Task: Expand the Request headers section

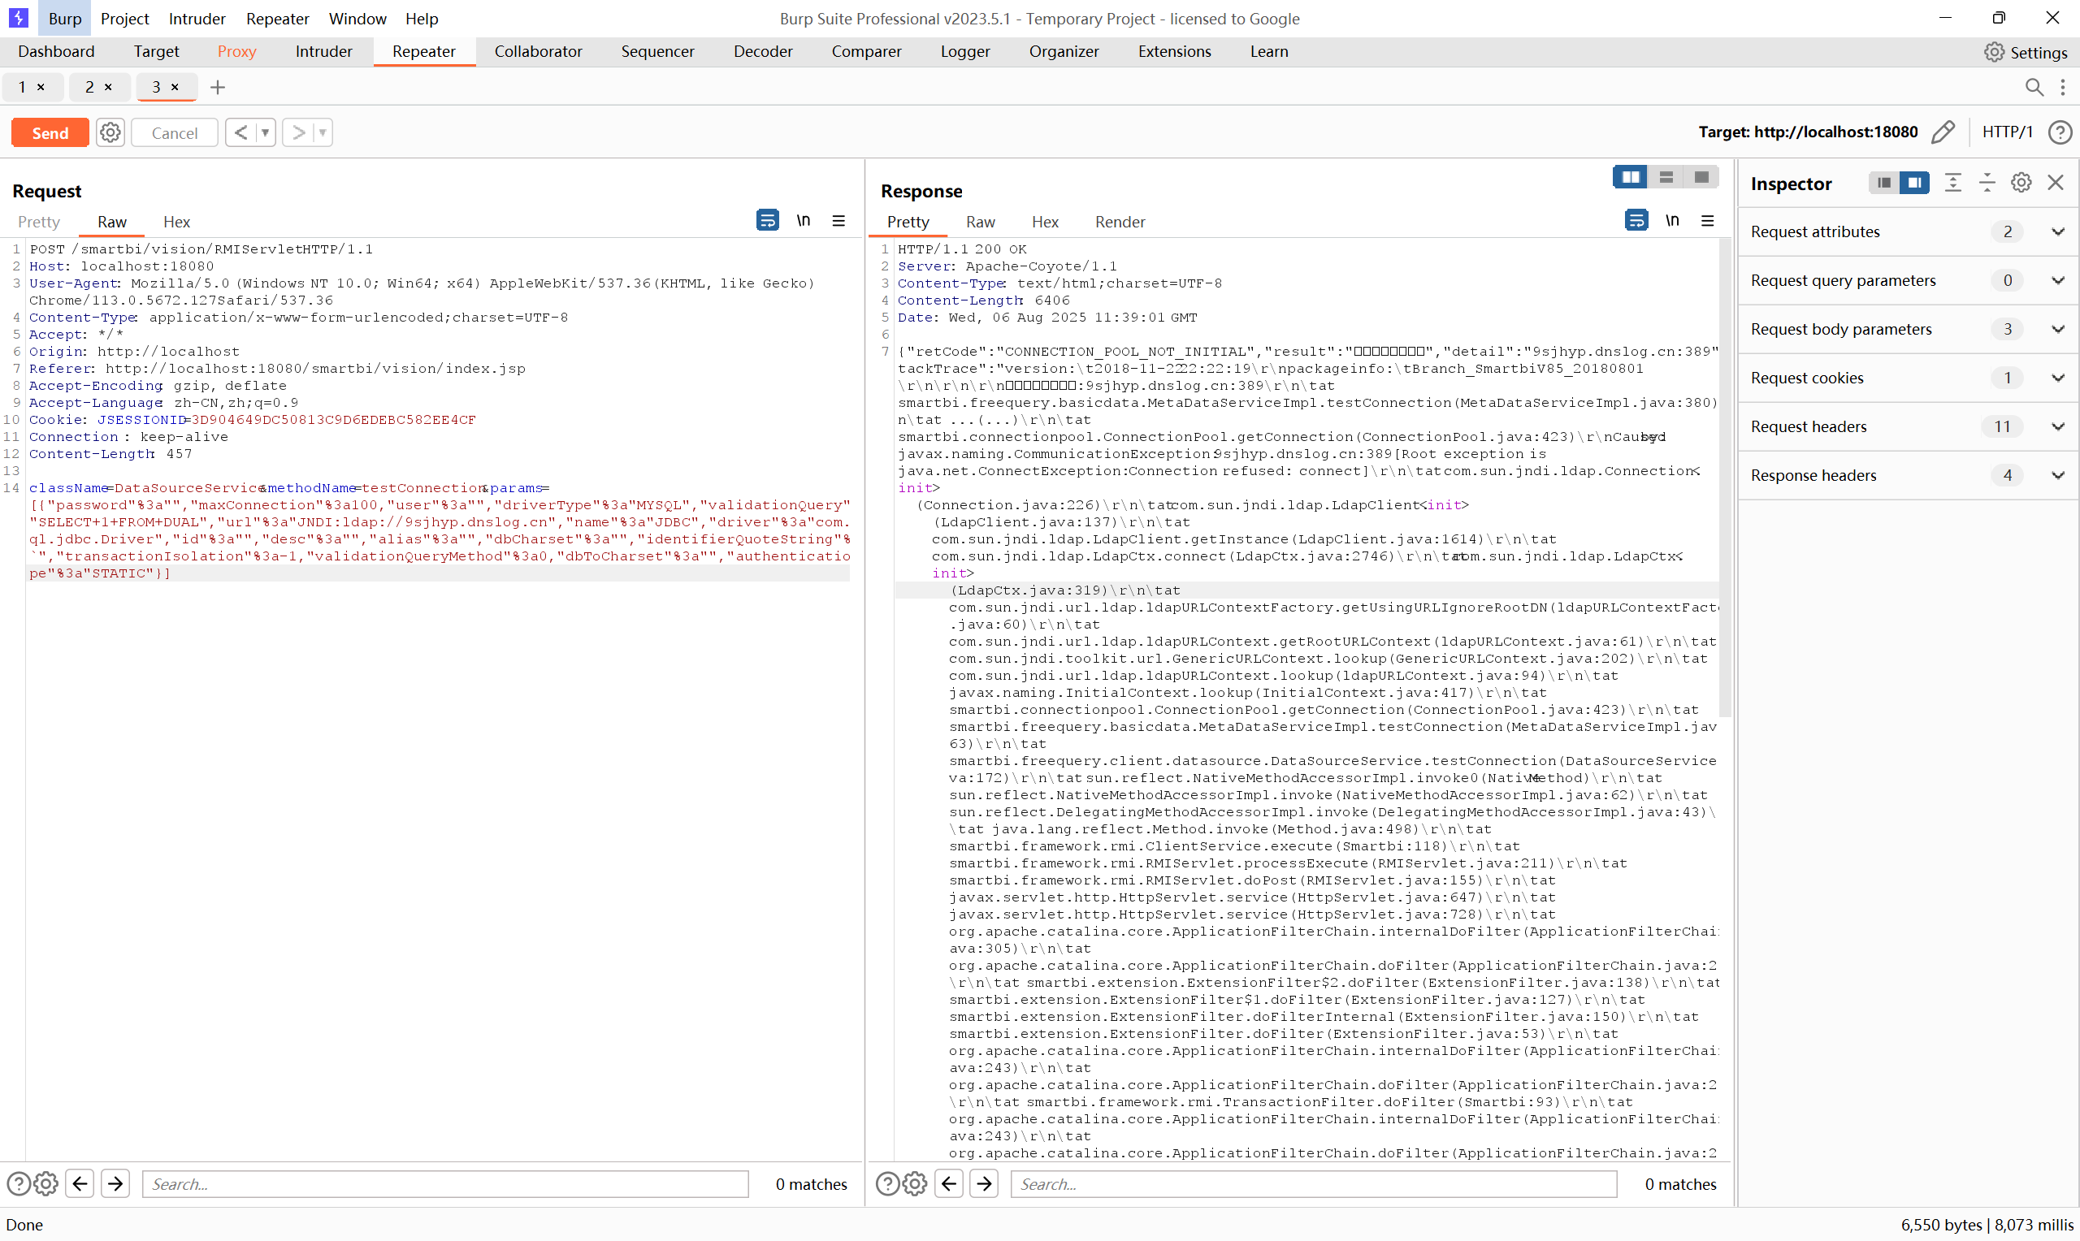Action: 2057,426
